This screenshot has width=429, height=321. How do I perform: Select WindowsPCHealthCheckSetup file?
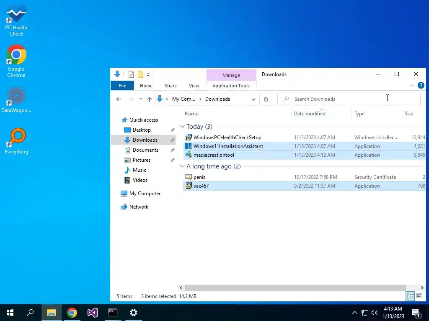pyautogui.click(x=304, y=137)
